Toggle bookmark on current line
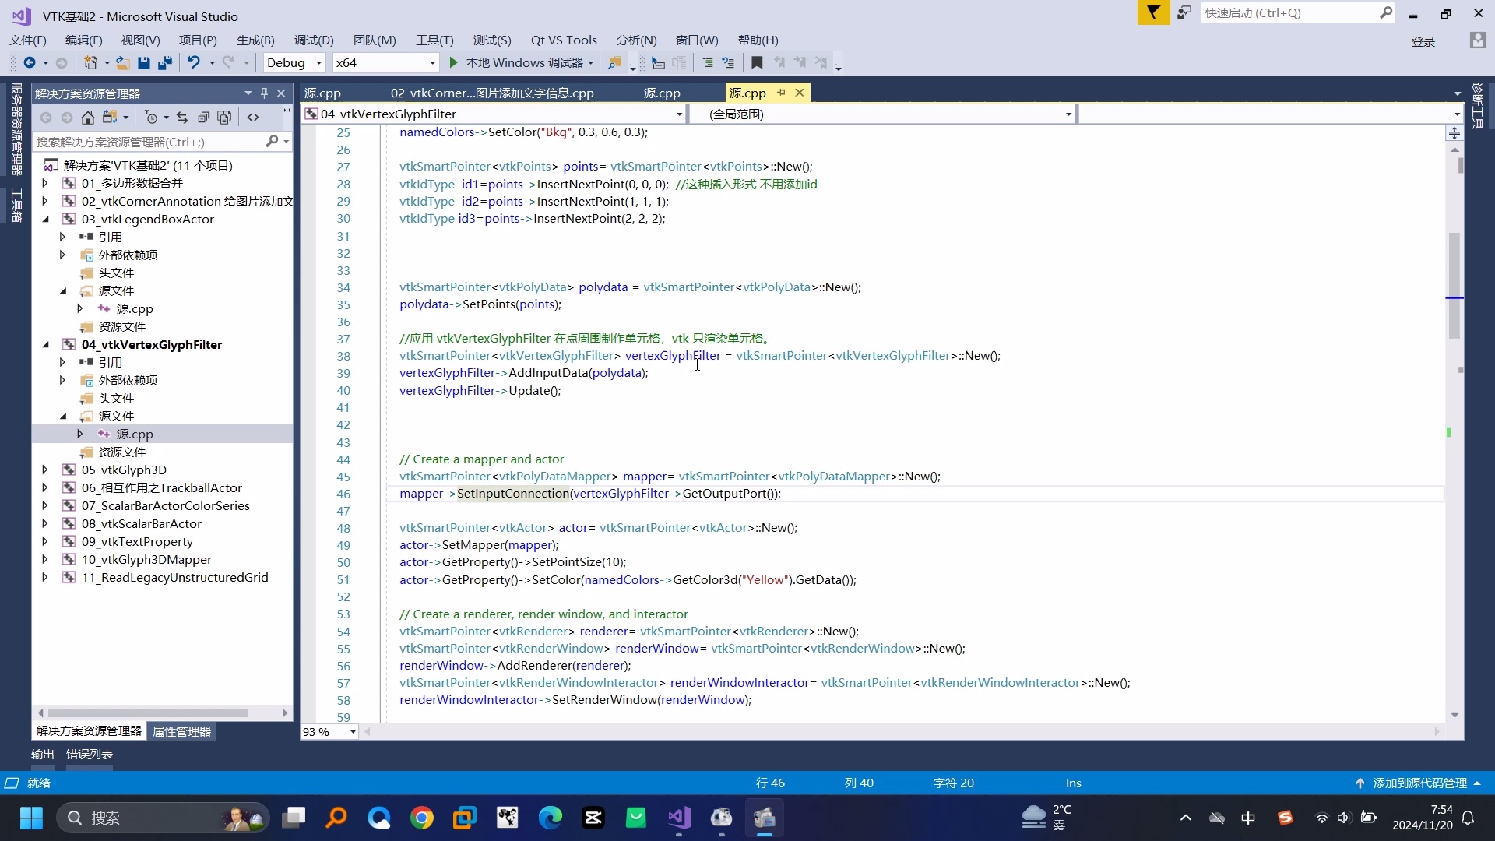 (x=757, y=63)
